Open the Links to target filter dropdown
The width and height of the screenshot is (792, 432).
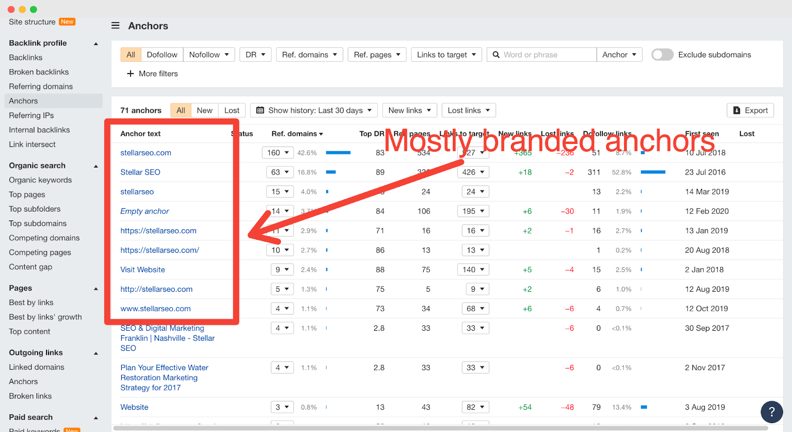click(x=446, y=55)
